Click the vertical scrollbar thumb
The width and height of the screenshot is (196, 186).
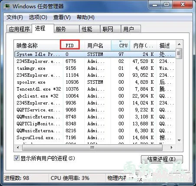click(179, 53)
